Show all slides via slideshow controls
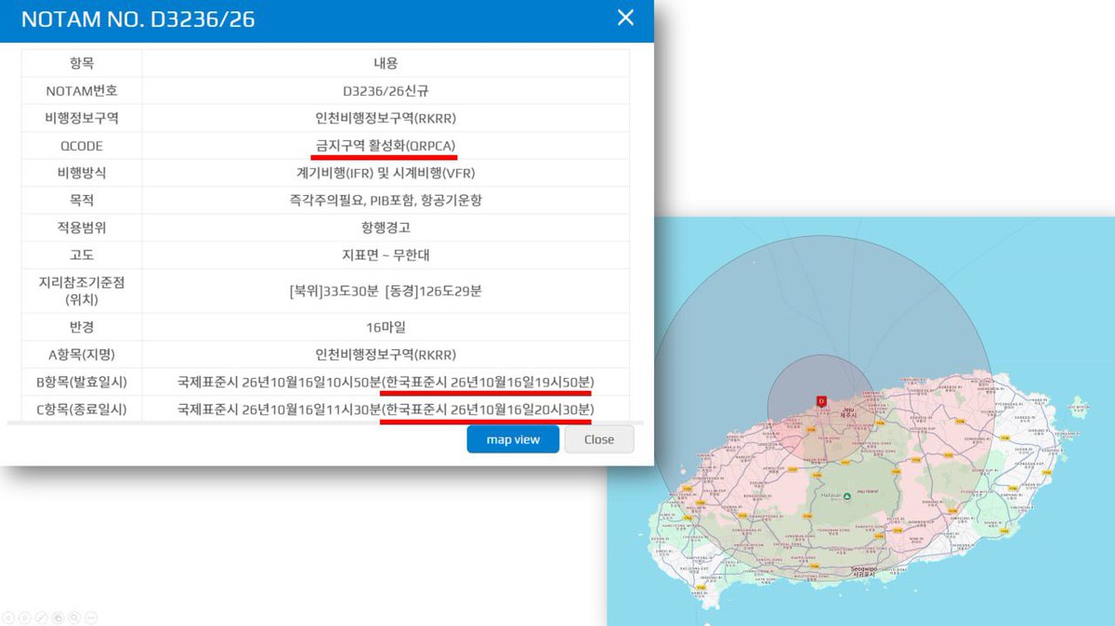This screenshot has height=626, width=1115. [58, 618]
